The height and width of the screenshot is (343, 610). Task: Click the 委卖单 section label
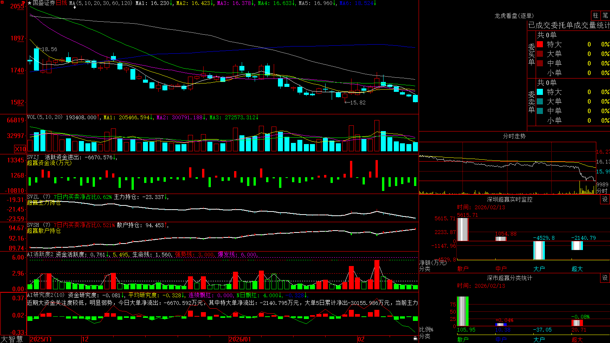[531, 102]
